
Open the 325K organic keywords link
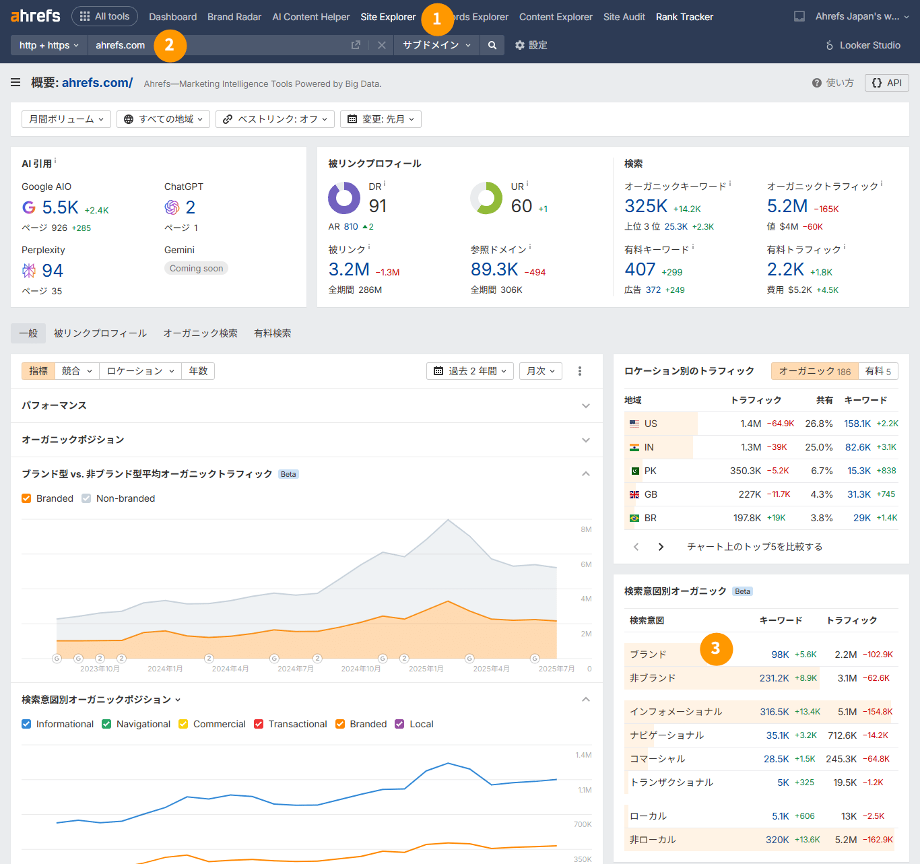[645, 205]
